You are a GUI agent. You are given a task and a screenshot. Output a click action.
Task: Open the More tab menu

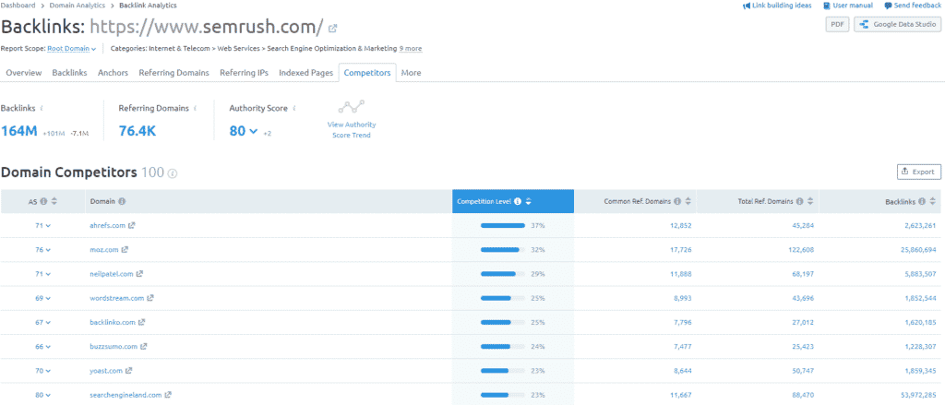(x=411, y=72)
